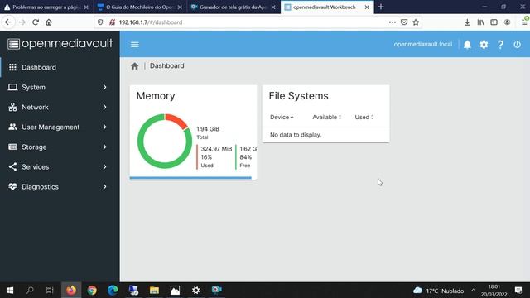Sort File Systems by Device column
Screen dimensions: 530x298
click(282, 118)
